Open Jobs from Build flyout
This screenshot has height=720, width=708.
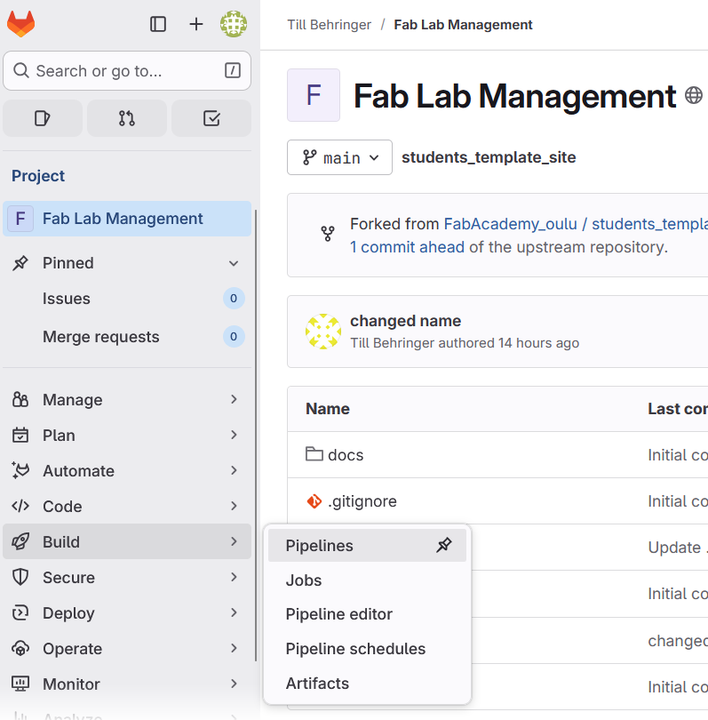[367, 580]
